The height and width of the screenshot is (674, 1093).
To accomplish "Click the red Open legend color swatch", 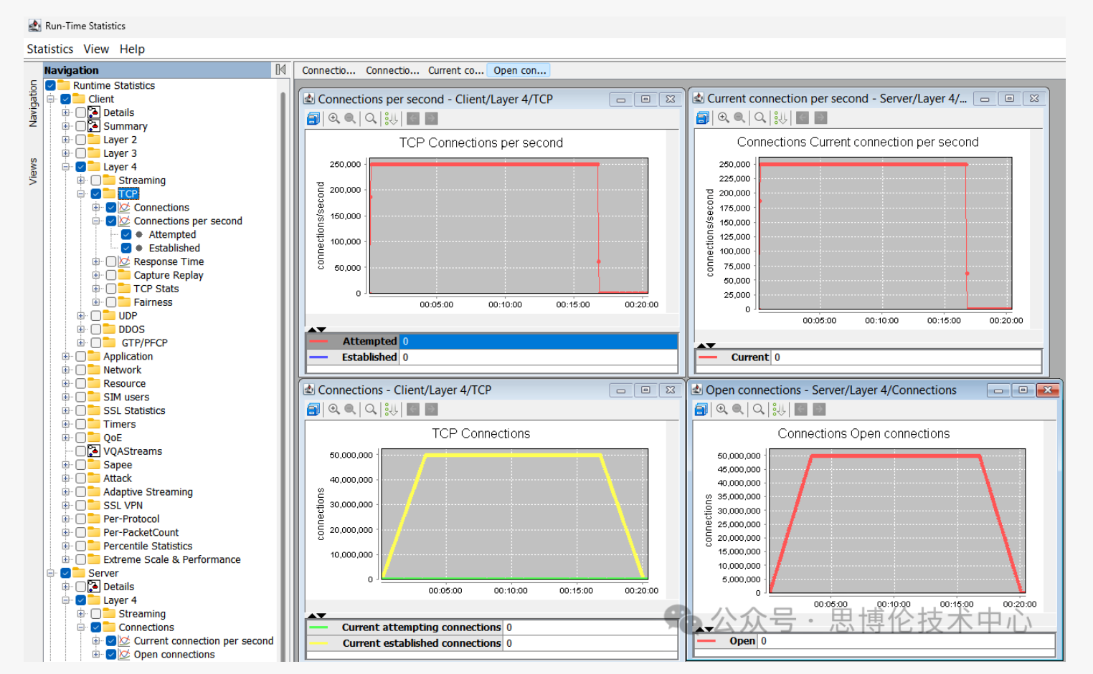I will click(x=708, y=641).
